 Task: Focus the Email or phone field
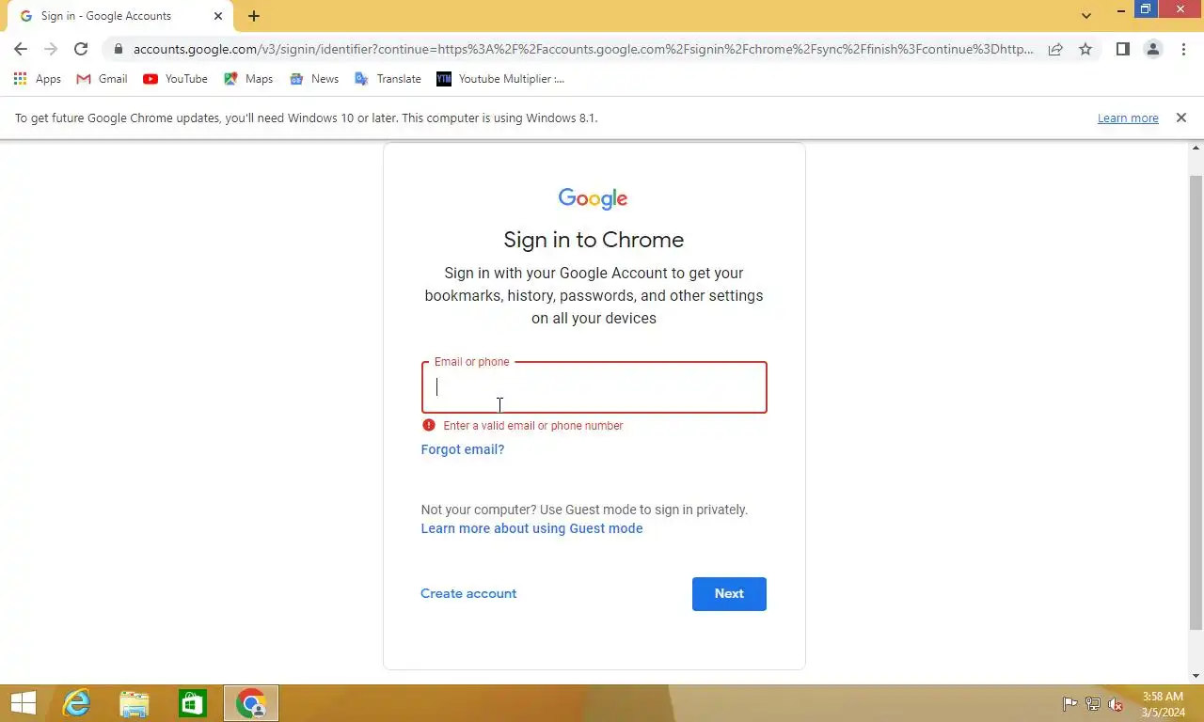tap(594, 387)
